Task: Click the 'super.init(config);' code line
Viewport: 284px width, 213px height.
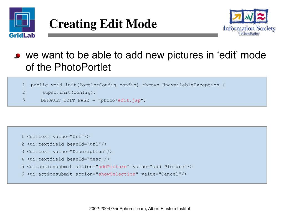Action: pos(69,92)
